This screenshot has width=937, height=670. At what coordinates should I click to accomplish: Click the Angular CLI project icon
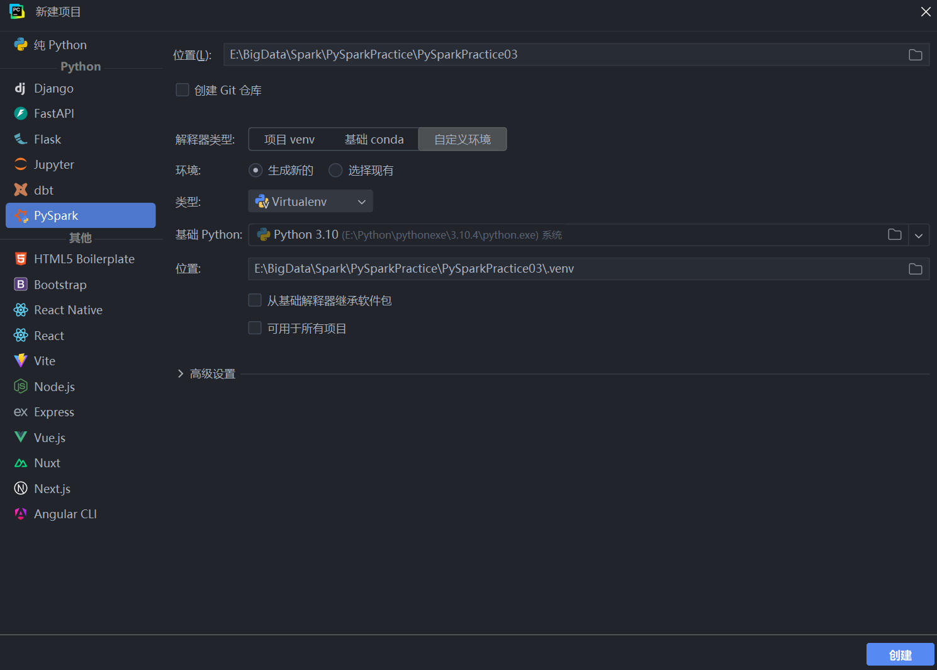pyautogui.click(x=21, y=514)
